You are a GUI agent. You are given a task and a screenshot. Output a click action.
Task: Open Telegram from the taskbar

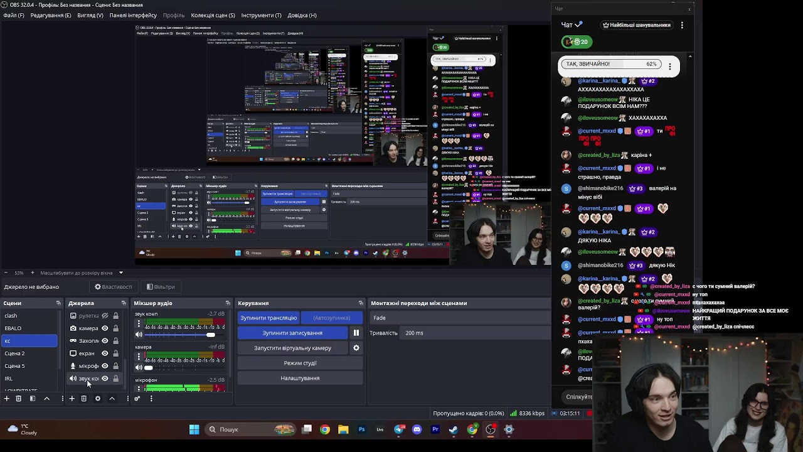click(399, 429)
